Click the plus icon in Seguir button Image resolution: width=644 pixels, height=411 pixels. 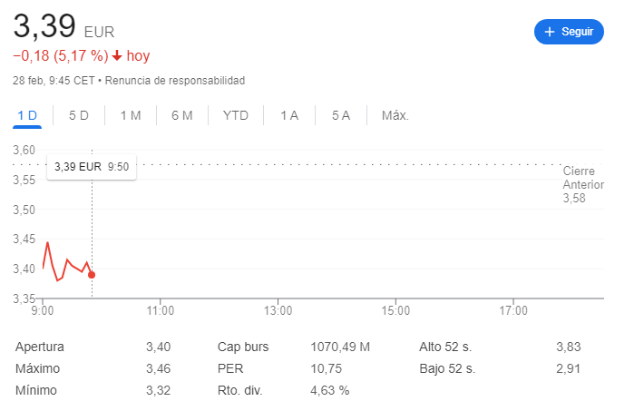[x=549, y=32]
